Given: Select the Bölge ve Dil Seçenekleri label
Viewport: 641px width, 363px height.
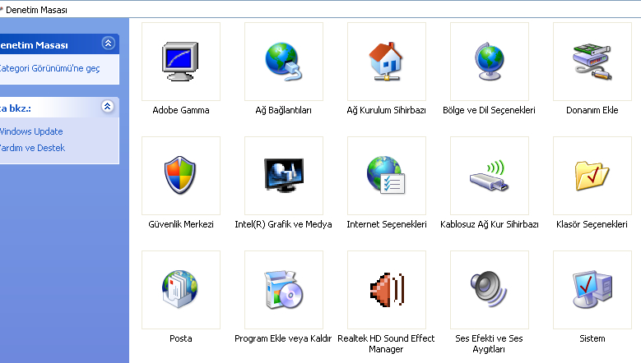Looking at the screenshot, I should pos(489,110).
